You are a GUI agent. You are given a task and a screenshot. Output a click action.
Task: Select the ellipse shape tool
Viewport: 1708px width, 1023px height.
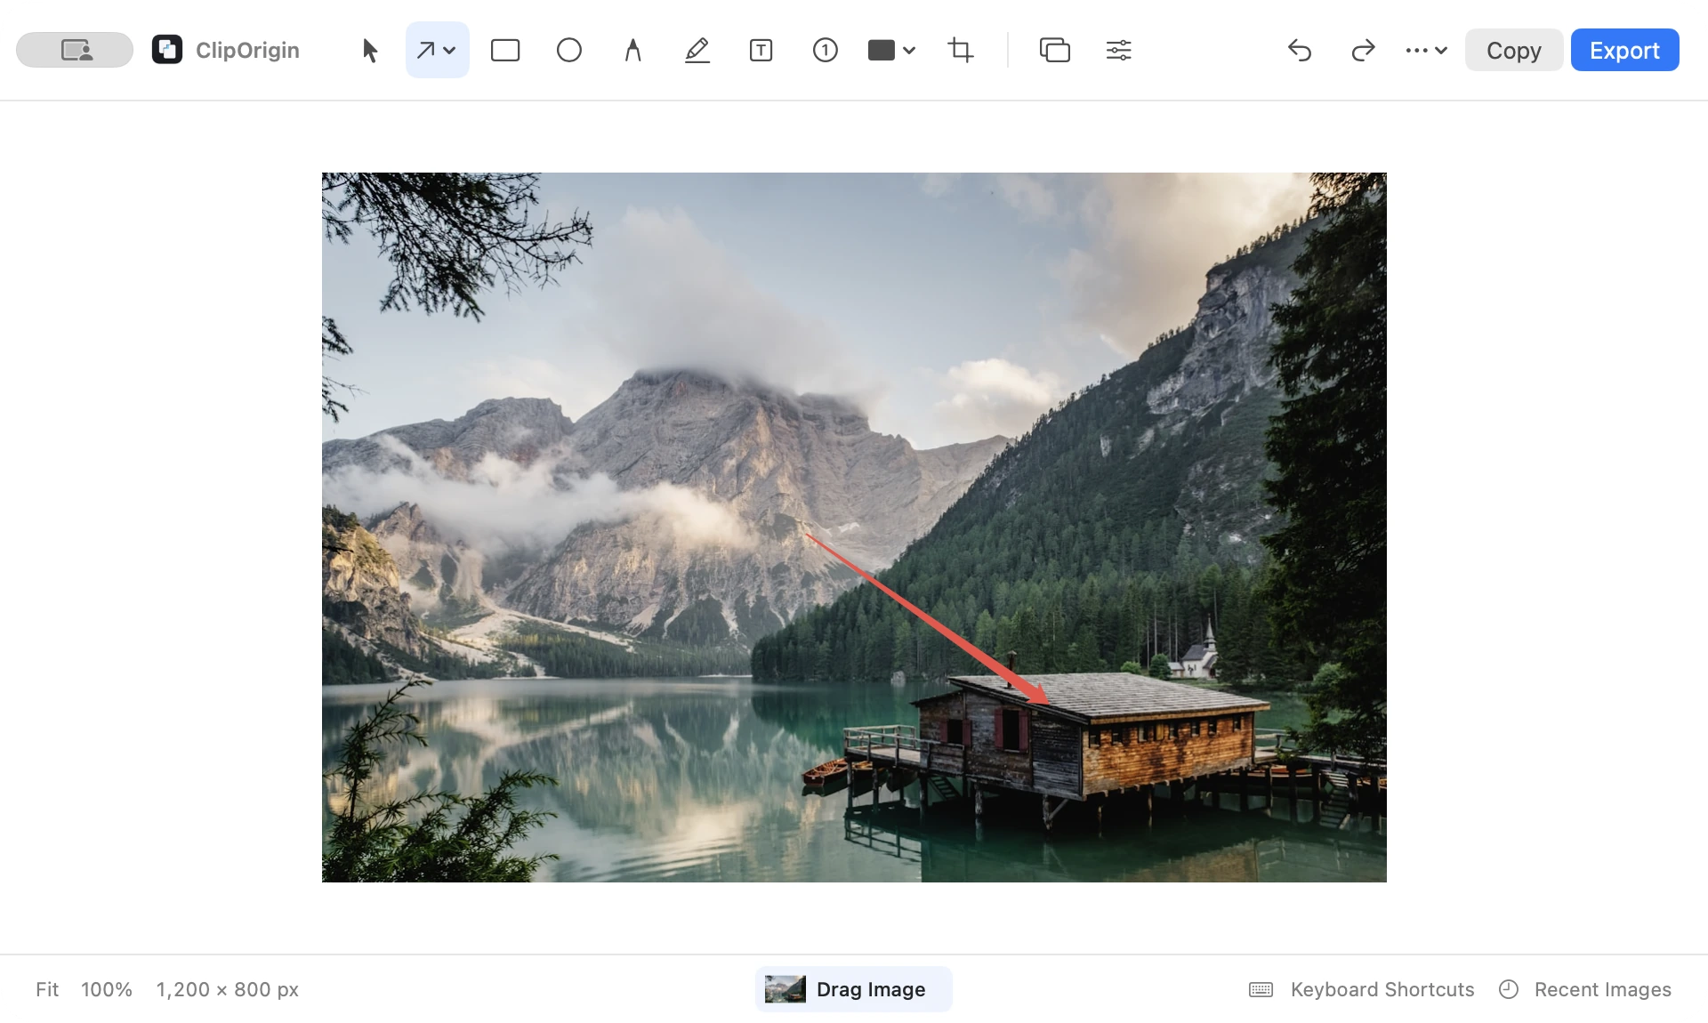569,51
